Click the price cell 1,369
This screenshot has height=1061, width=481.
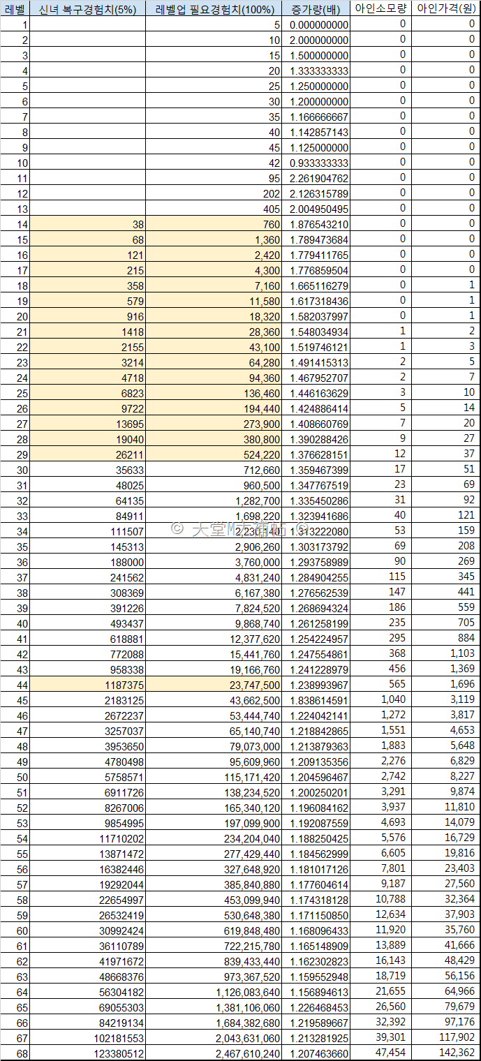coord(446,669)
